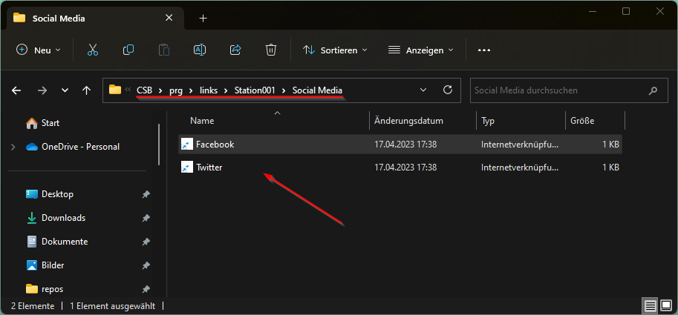Click the Twitter shortcut file icon
This screenshot has height=315, width=678.
(x=186, y=168)
